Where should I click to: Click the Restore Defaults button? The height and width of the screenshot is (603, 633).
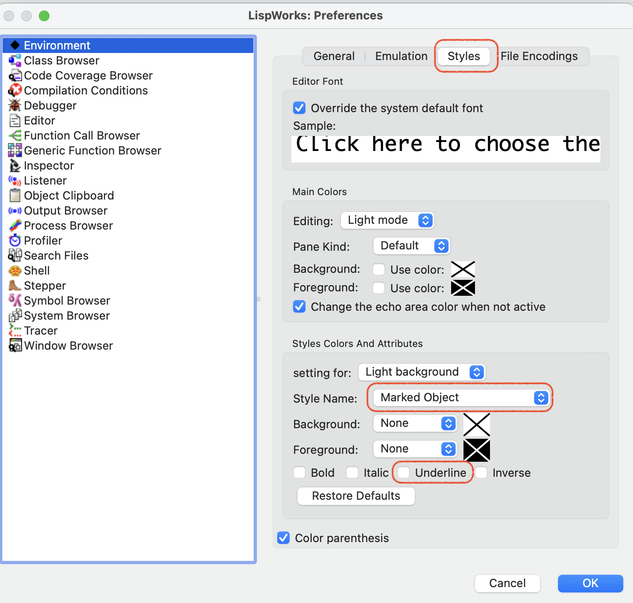356,496
